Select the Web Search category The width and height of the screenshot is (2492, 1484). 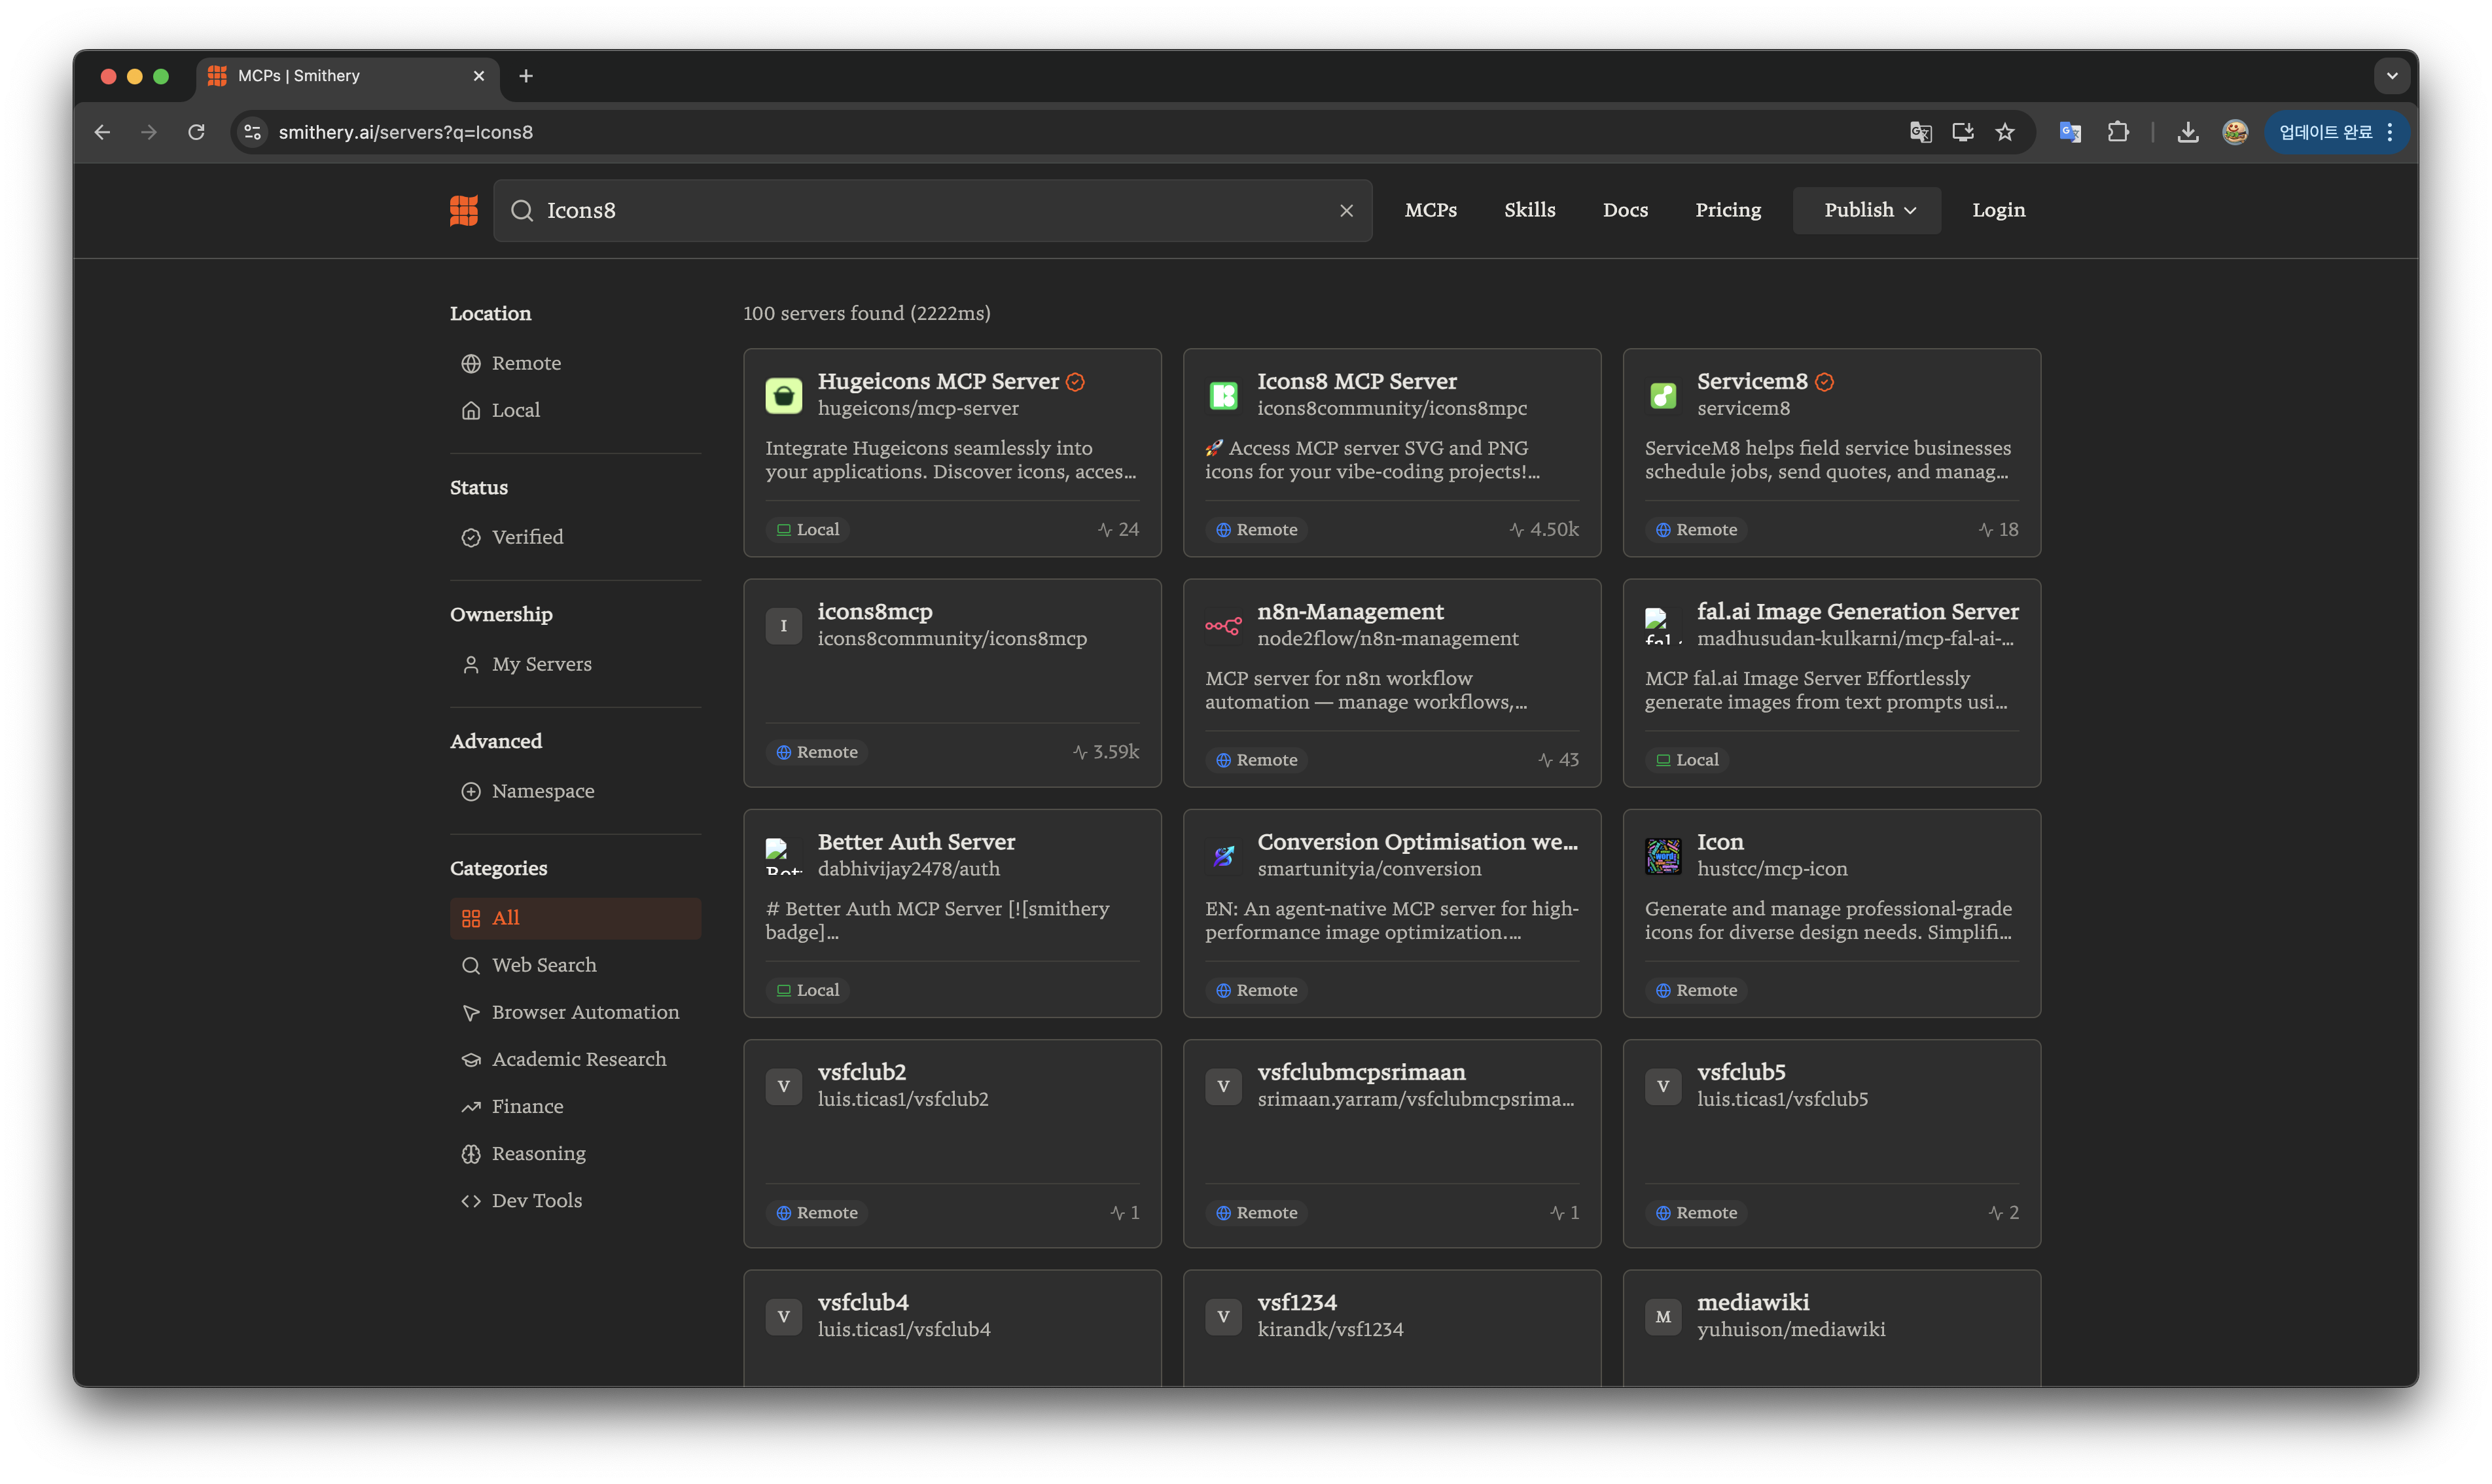click(543, 965)
